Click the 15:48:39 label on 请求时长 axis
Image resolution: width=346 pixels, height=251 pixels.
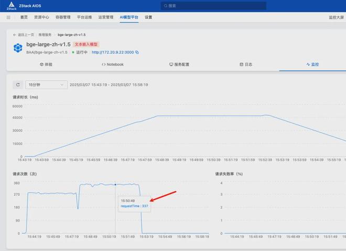tap(162, 160)
